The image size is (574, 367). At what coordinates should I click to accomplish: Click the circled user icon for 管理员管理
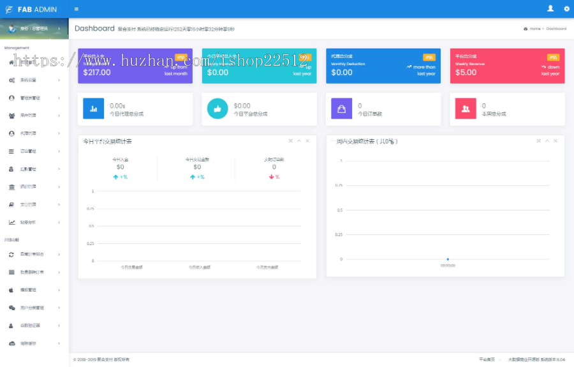pos(11,98)
